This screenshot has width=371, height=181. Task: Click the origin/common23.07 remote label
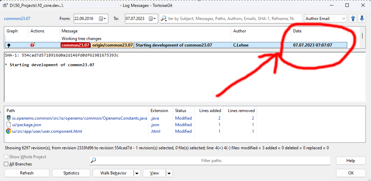point(112,45)
